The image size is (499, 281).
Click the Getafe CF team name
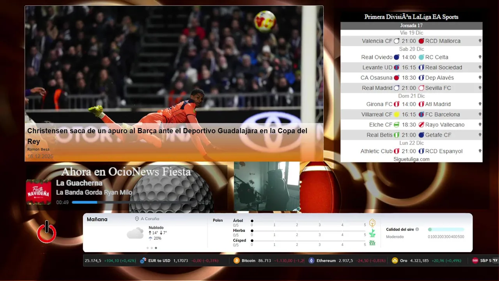[x=438, y=135]
